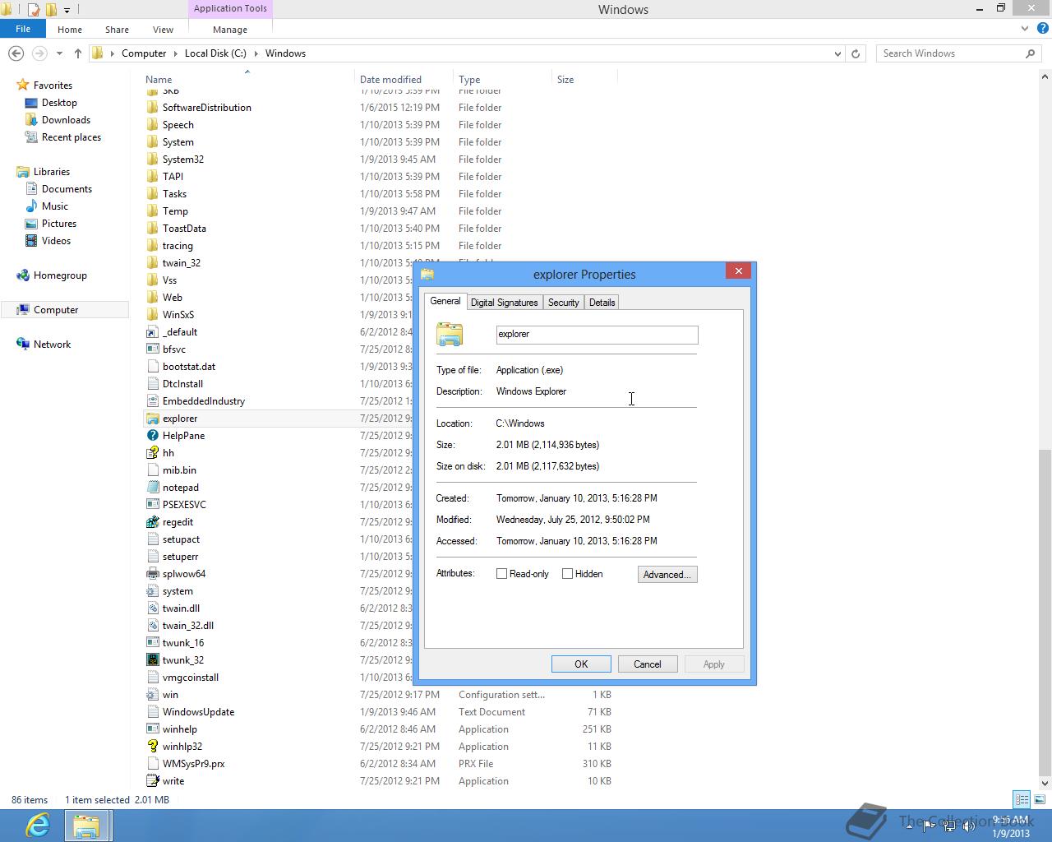The height and width of the screenshot is (842, 1052).
Task: Click the Refresh button in address bar
Action: (856, 53)
